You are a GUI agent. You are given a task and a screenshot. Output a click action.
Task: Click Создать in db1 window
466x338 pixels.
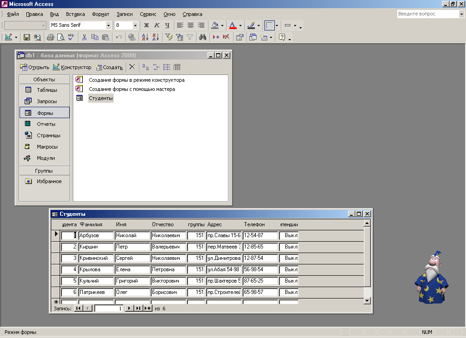tap(109, 67)
